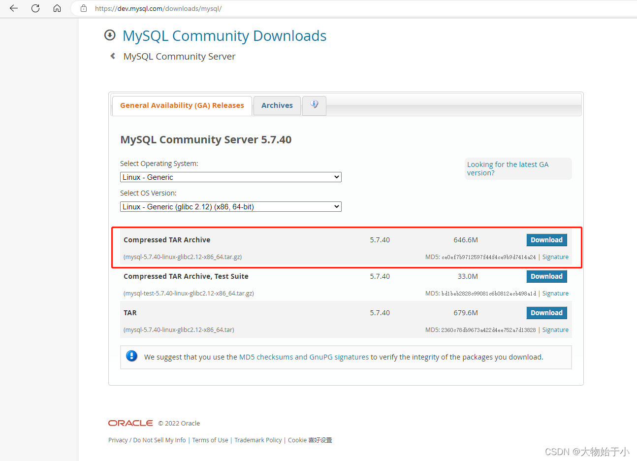This screenshot has width=637, height=461.
Task: Click the '© 2022 Oracle' copyright text
Action: (179, 423)
